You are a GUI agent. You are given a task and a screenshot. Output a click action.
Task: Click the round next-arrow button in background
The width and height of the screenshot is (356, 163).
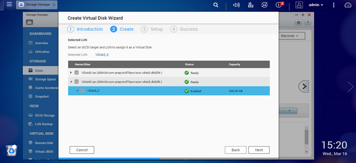[x=304, y=86]
